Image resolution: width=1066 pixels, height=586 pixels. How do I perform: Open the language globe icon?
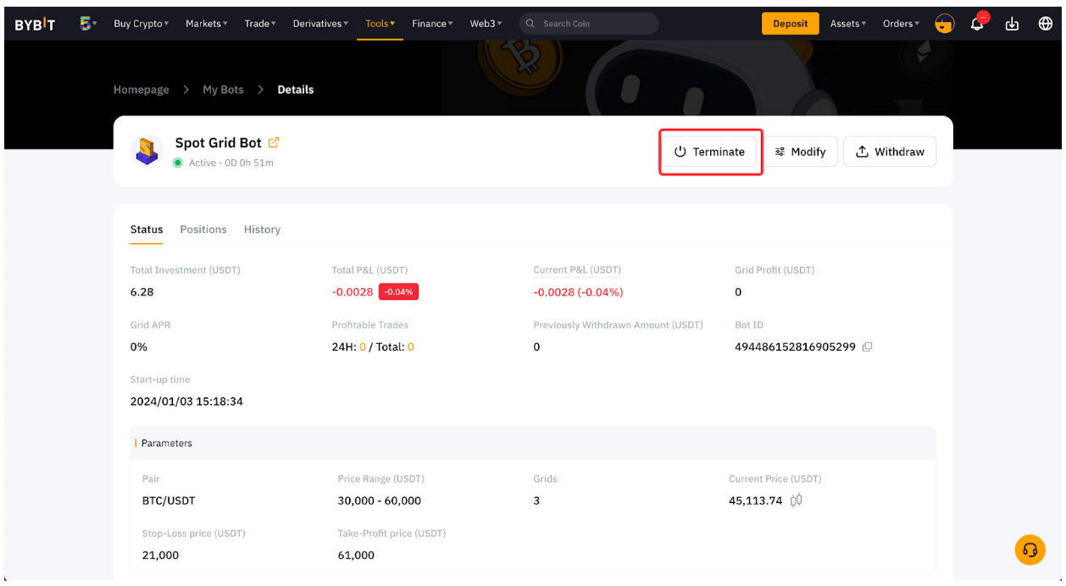pos(1046,24)
